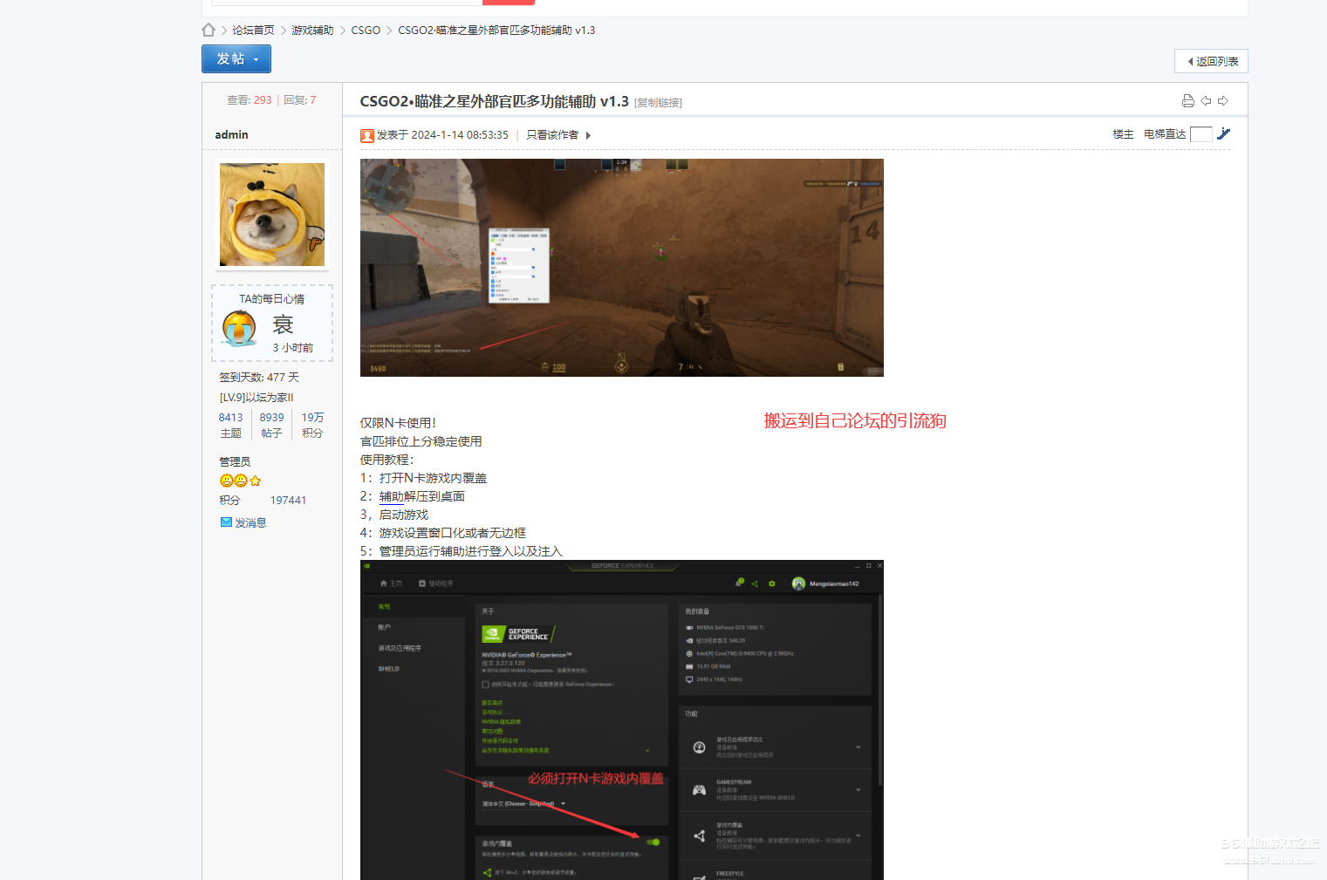The image size is (1327, 880).
Task: Click 只看该作者 link
Action: pos(552,135)
